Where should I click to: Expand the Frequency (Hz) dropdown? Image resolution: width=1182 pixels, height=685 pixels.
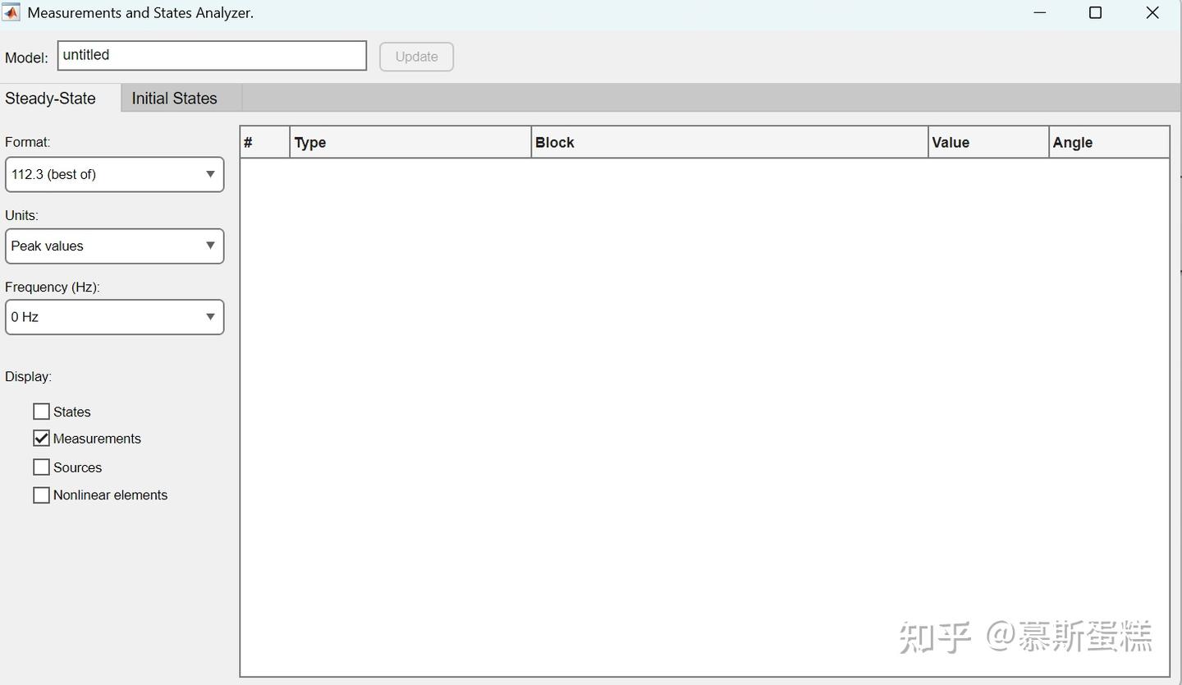click(x=114, y=317)
